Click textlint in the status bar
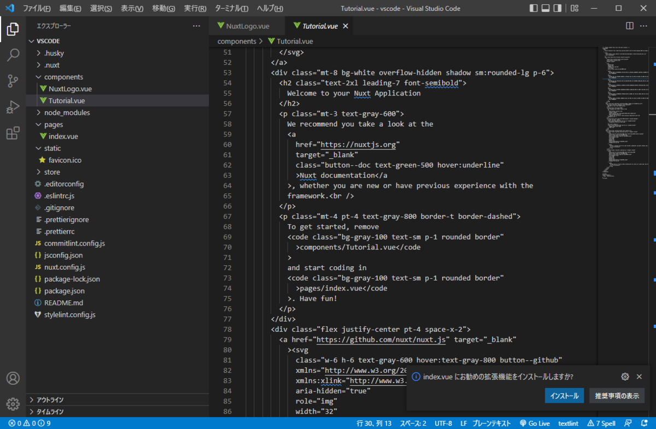The height and width of the screenshot is (429, 656). pos(569,423)
